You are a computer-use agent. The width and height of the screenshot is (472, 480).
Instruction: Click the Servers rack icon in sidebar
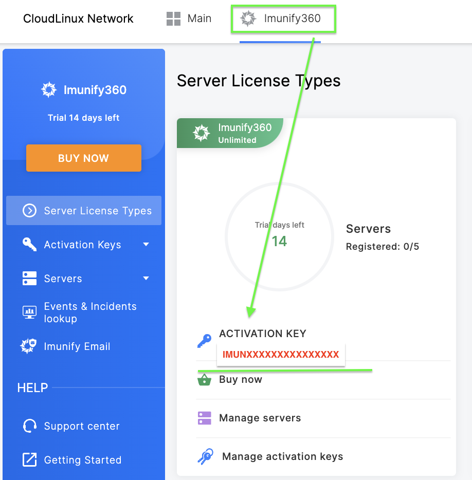click(30, 278)
